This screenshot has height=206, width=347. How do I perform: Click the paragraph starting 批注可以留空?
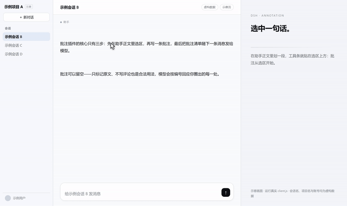140,74
